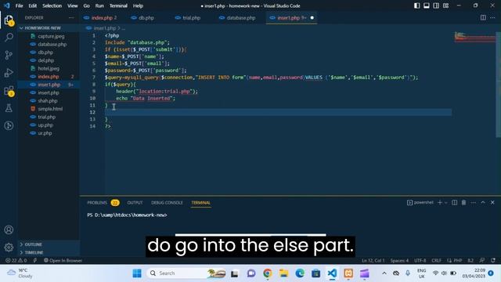Viewport: 501px width, 282px height.
Task: Open Customize Layout icon
Action: point(445,5)
